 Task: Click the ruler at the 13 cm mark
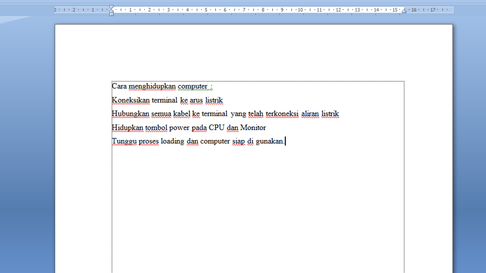point(356,10)
